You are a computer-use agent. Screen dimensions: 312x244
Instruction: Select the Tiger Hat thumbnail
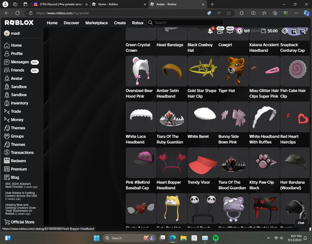[x=233, y=71]
